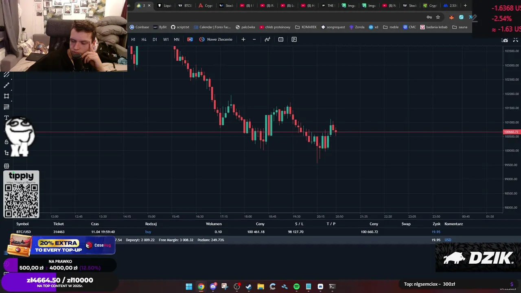Screen dimensions: 521x293
Task: Toggle fullscreen chart icon
Action: click(x=515, y=40)
